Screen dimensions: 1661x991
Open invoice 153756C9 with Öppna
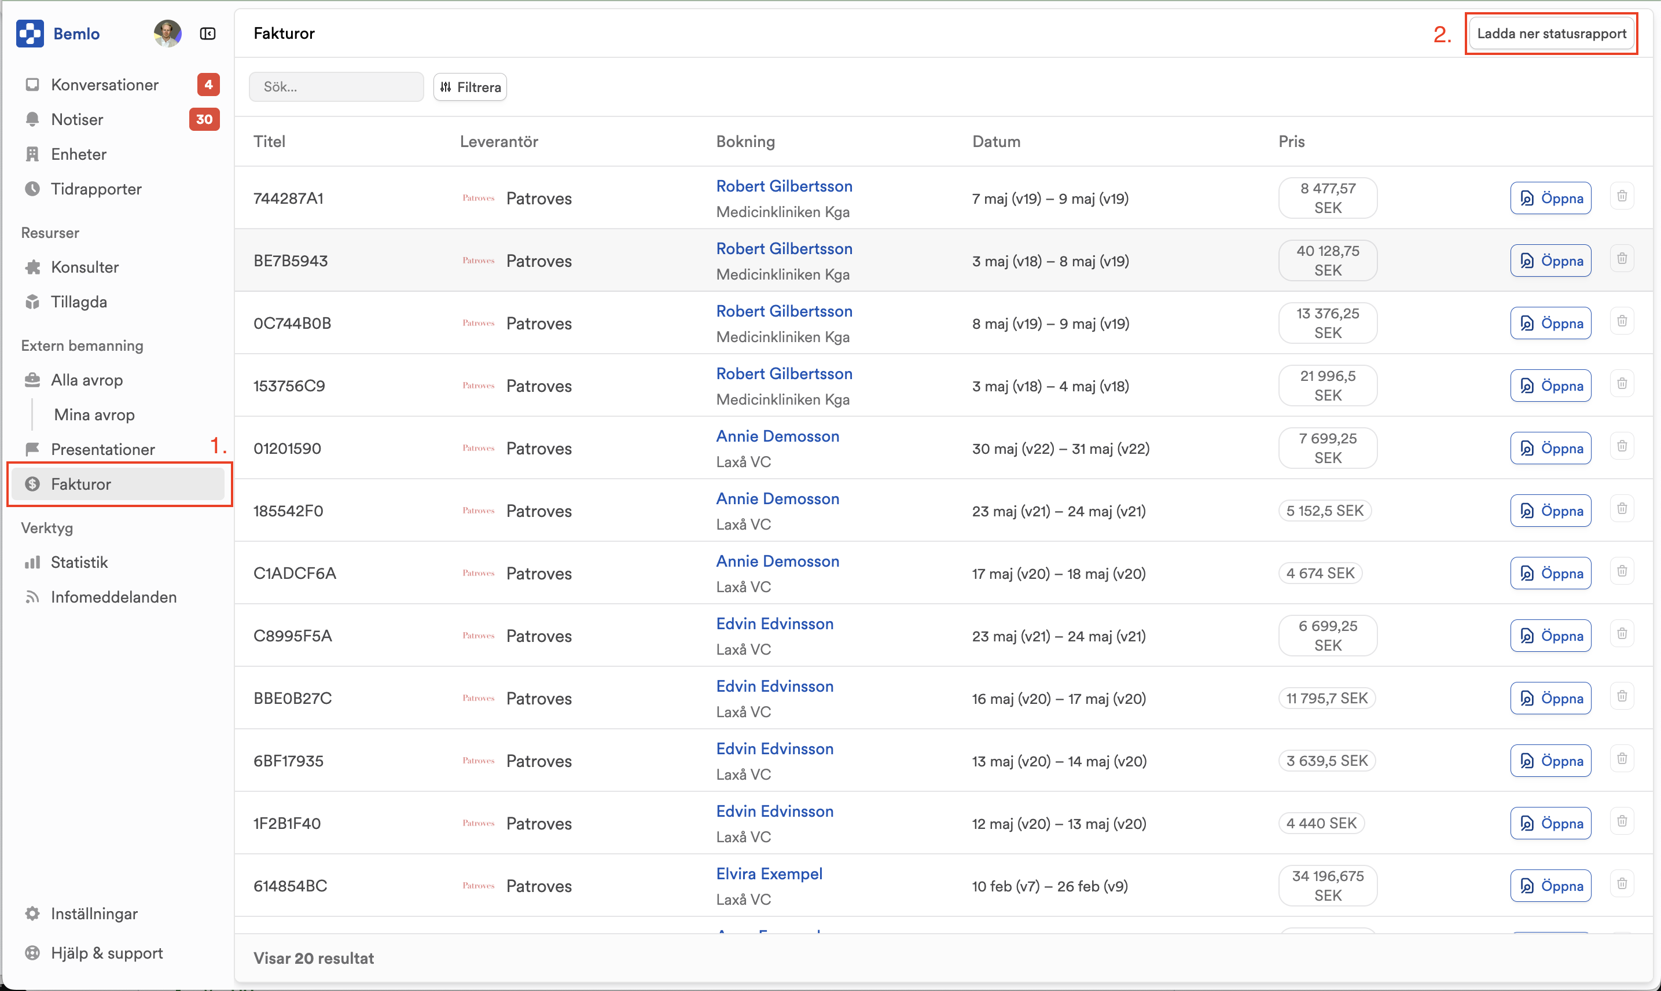[1551, 386]
